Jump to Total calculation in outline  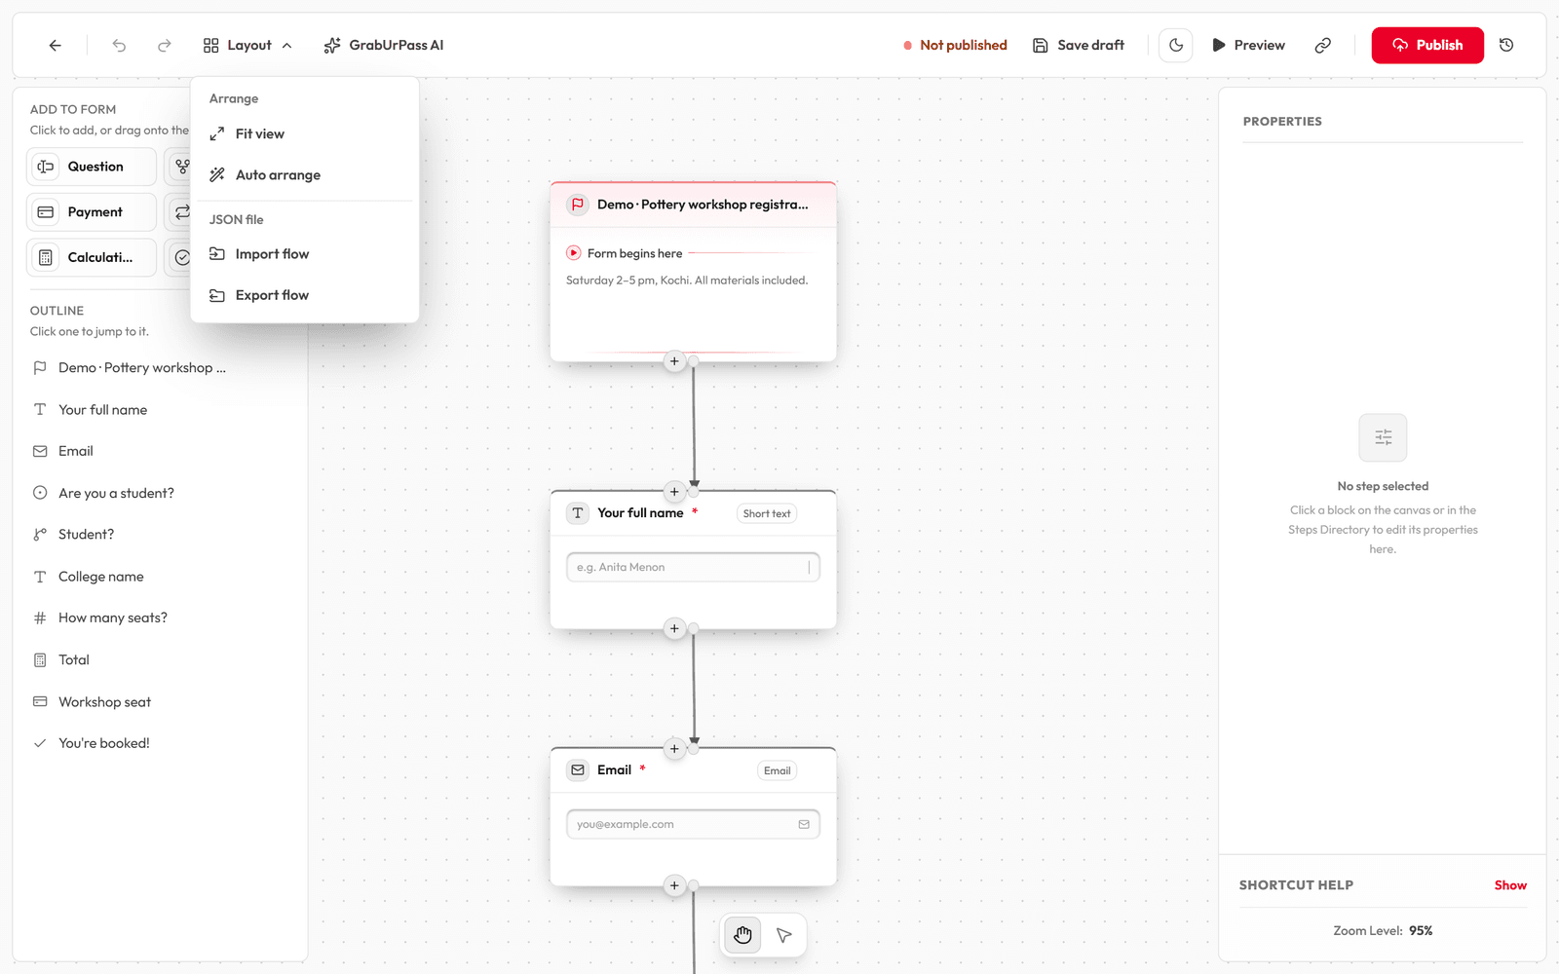click(160, 659)
